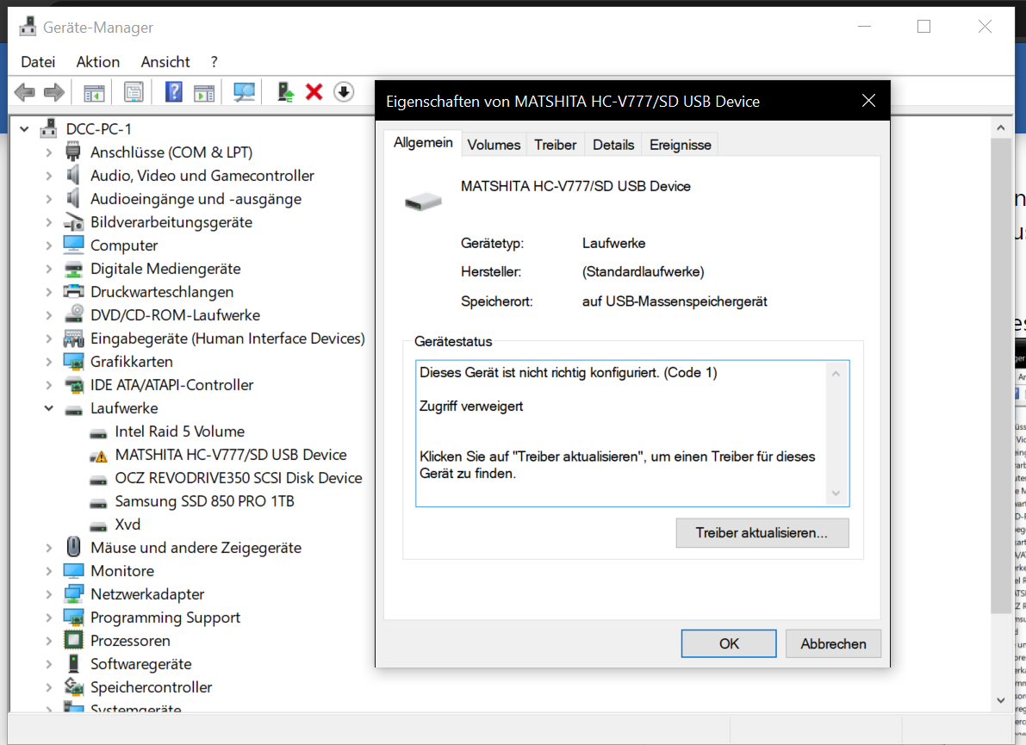Expand the Monitore node

pyautogui.click(x=48, y=571)
